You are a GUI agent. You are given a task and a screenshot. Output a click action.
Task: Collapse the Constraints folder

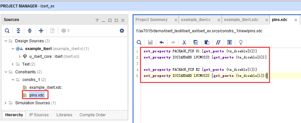(x=6, y=72)
